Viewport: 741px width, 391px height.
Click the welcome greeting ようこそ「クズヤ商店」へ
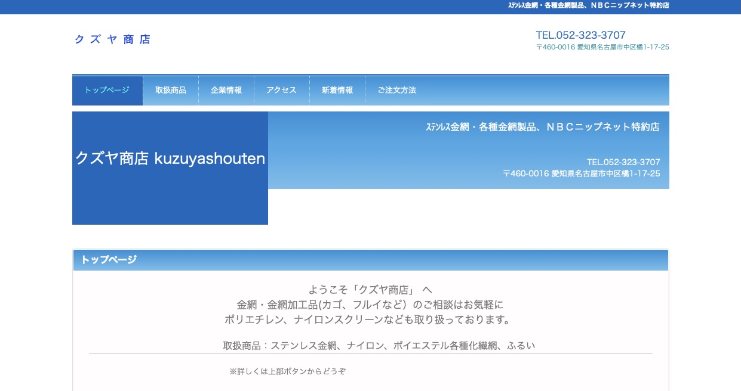(x=370, y=290)
